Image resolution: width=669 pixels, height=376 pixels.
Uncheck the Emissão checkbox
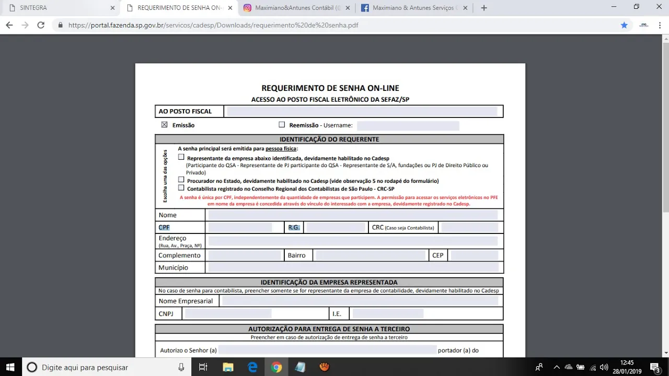pyautogui.click(x=165, y=125)
